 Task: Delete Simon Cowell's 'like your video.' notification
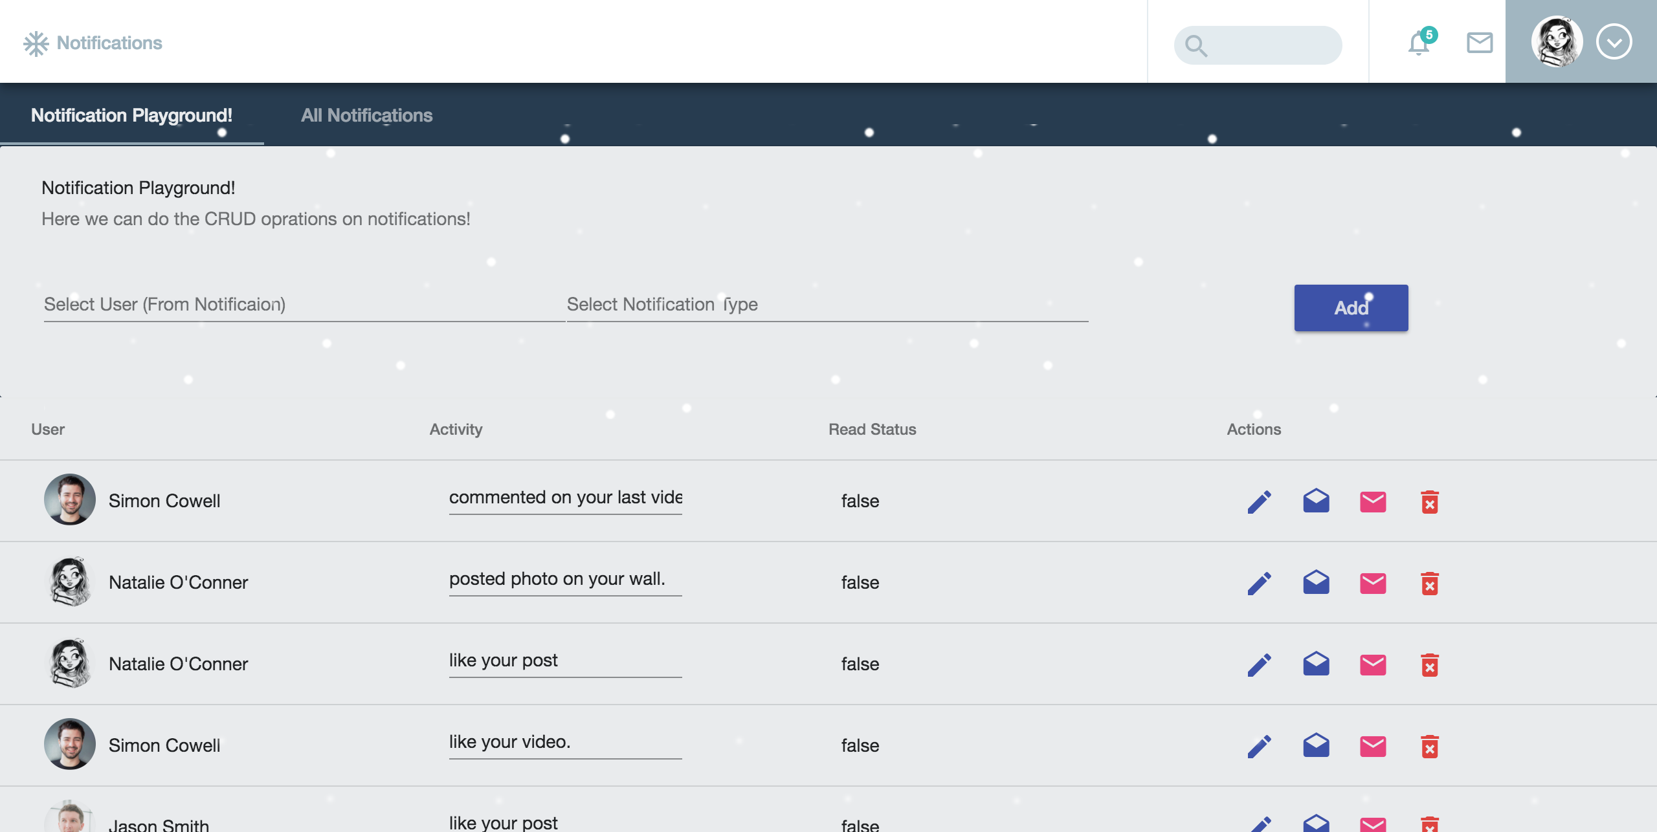1429,746
